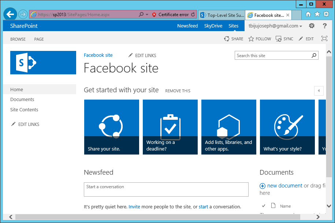Switch to the Top-Level Site Su... tab
335x223 pixels.
pos(222,15)
